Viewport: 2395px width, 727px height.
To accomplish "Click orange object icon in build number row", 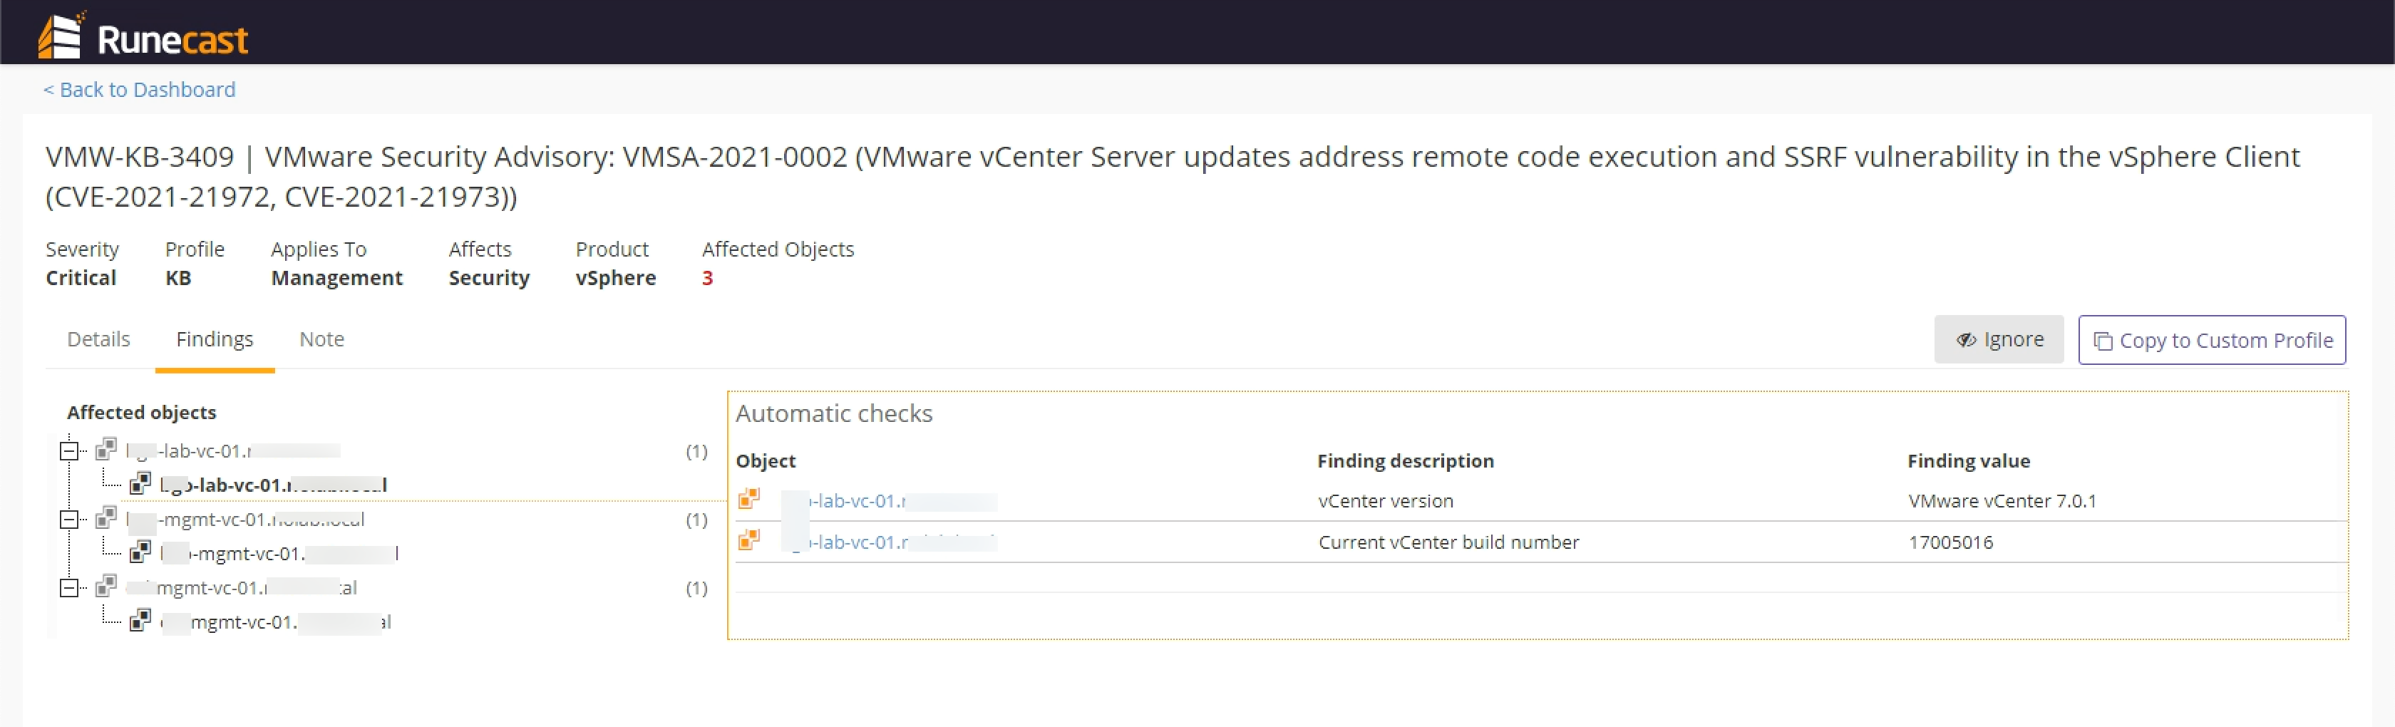I will coord(748,540).
